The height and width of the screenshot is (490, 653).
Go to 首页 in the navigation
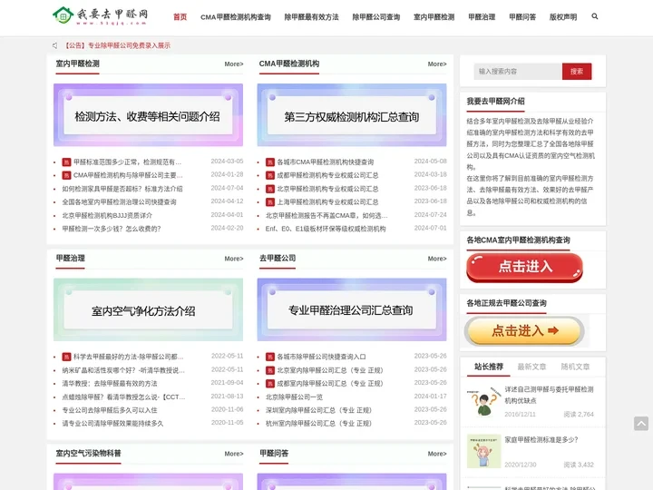pyautogui.click(x=180, y=17)
